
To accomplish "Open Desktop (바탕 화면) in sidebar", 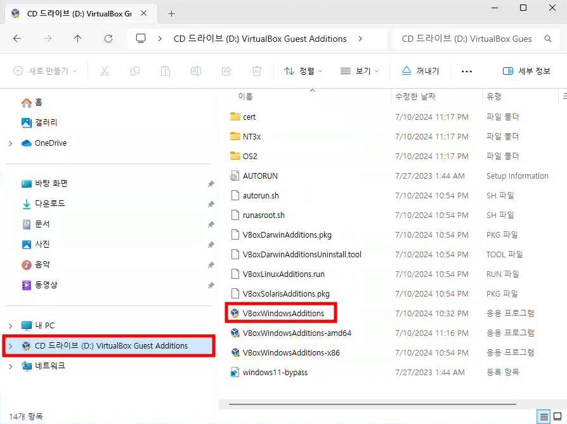I will (x=44, y=184).
